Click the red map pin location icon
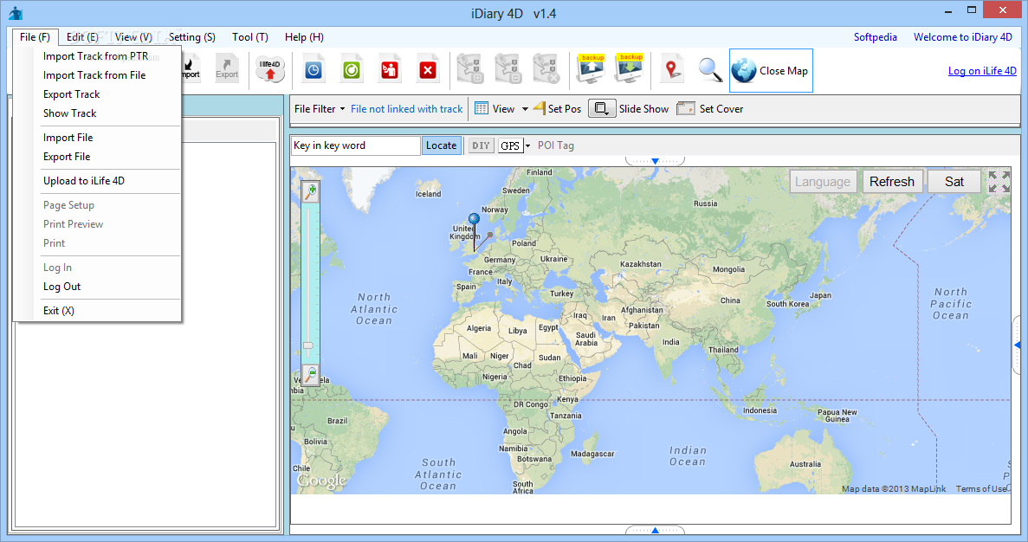This screenshot has height=542, width=1028. tap(671, 68)
